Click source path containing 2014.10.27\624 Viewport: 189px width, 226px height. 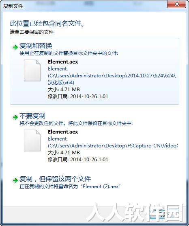pyautogui.click(x=112, y=79)
